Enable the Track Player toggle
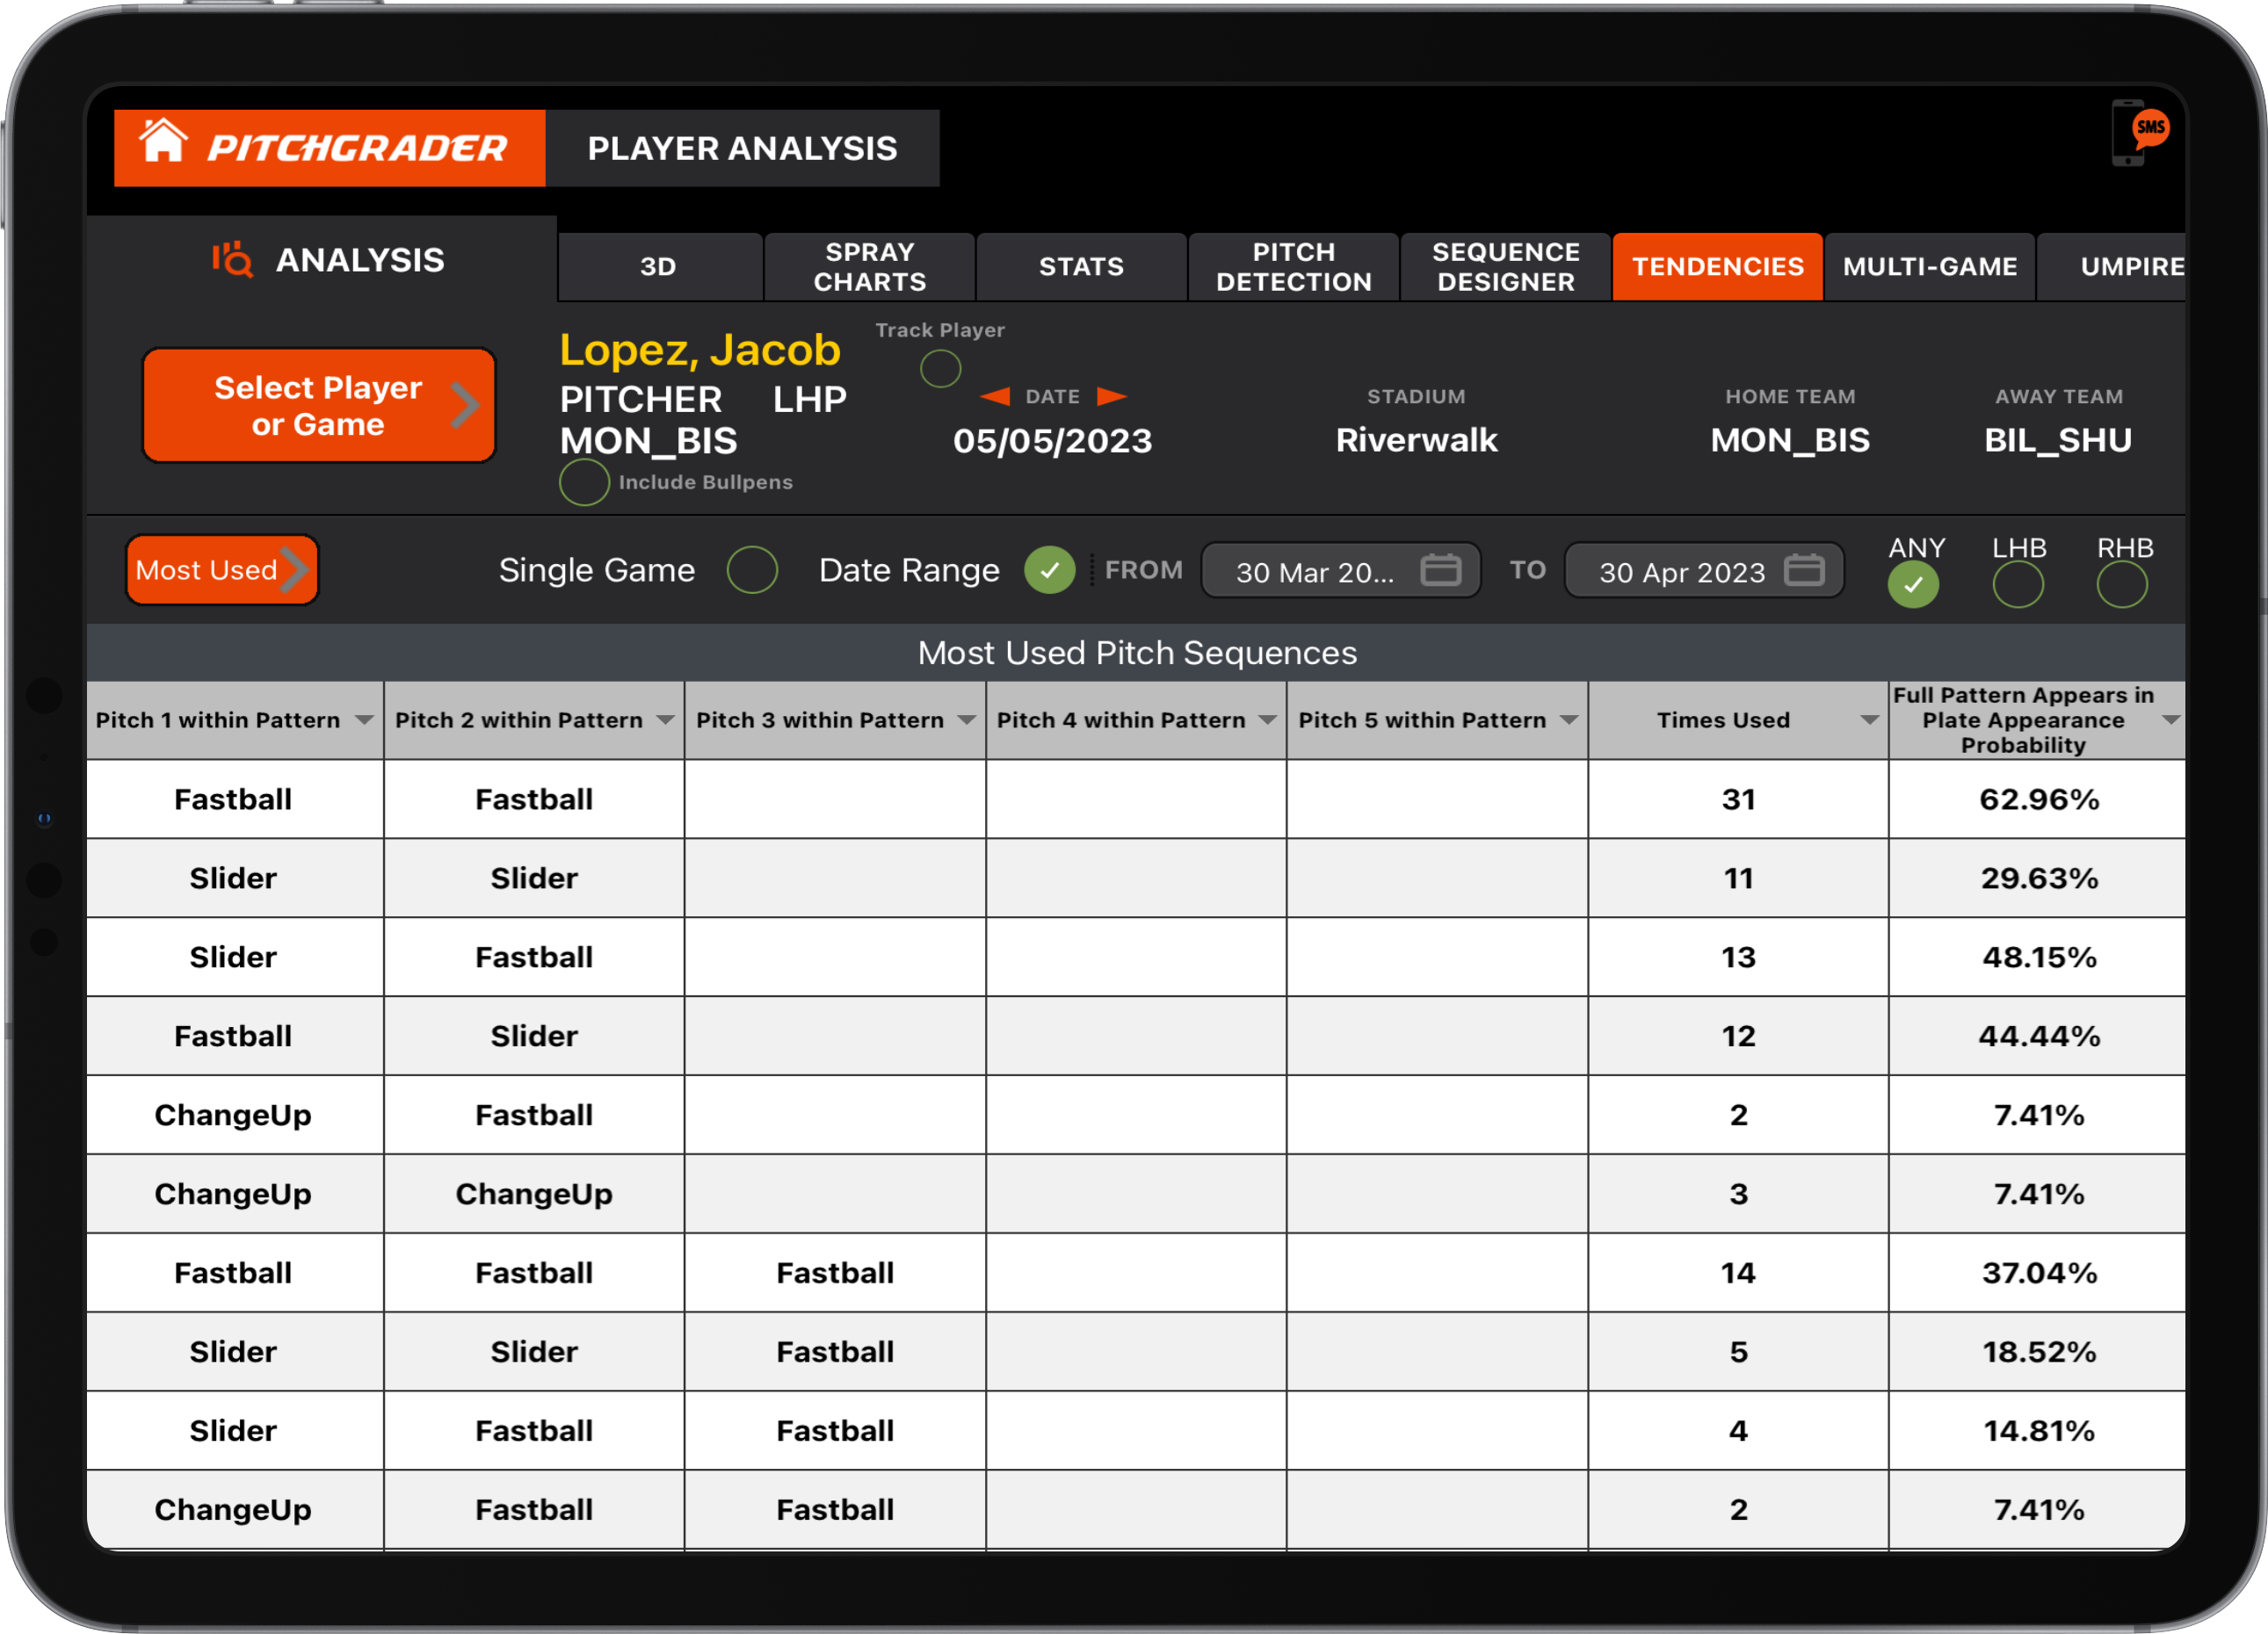This screenshot has height=1634, width=2268. coord(939,369)
